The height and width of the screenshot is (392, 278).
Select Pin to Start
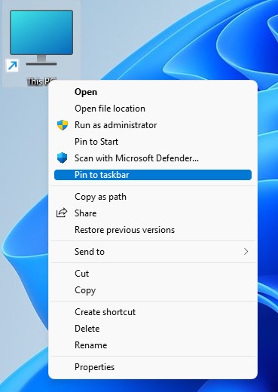(x=153, y=142)
